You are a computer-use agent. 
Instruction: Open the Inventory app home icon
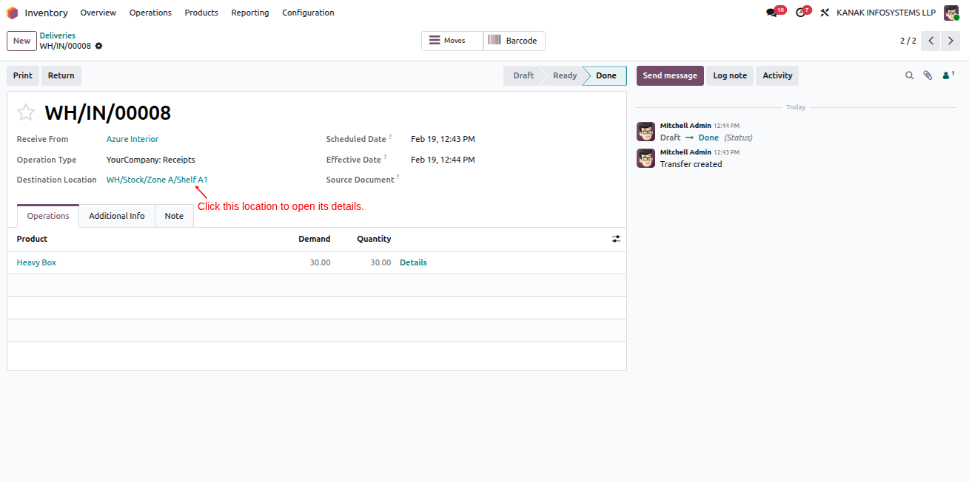pyautogui.click(x=13, y=13)
